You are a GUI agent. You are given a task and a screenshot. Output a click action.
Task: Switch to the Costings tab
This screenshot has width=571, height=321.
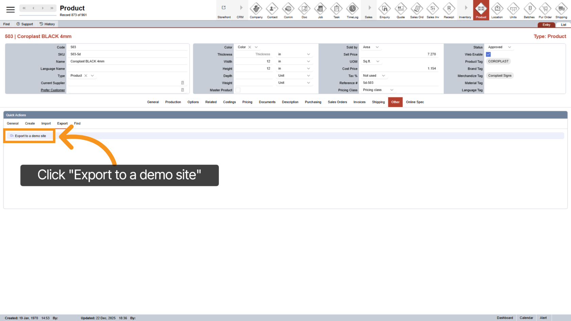pyautogui.click(x=229, y=102)
